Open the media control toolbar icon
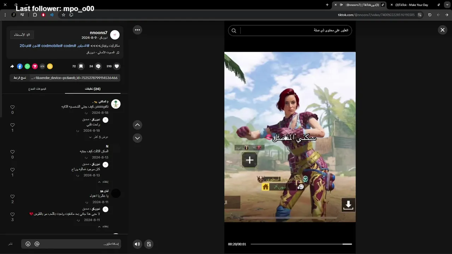Viewport: 452px width, 254px height. (x=22, y=15)
